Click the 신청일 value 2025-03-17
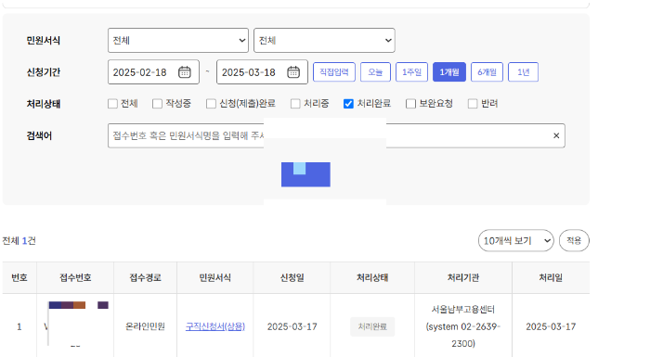The image size is (650, 357). tap(292, 326)
